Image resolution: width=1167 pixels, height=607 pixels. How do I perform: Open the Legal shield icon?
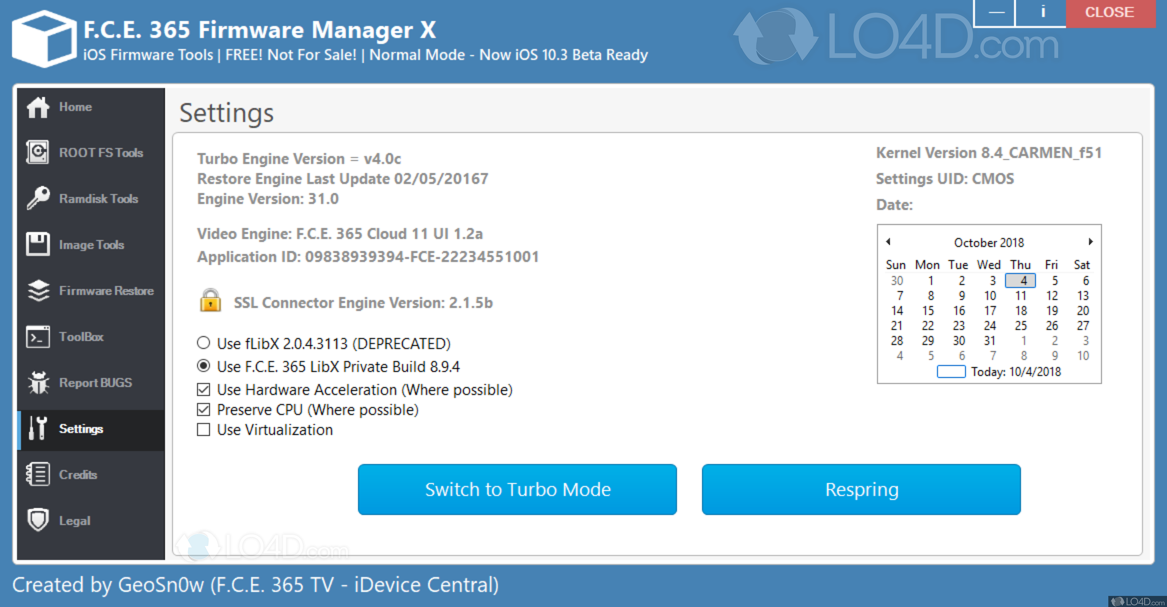(x=38, y=521)
